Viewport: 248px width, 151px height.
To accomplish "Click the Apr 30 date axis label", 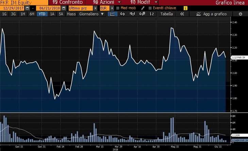I will [156, 147].
